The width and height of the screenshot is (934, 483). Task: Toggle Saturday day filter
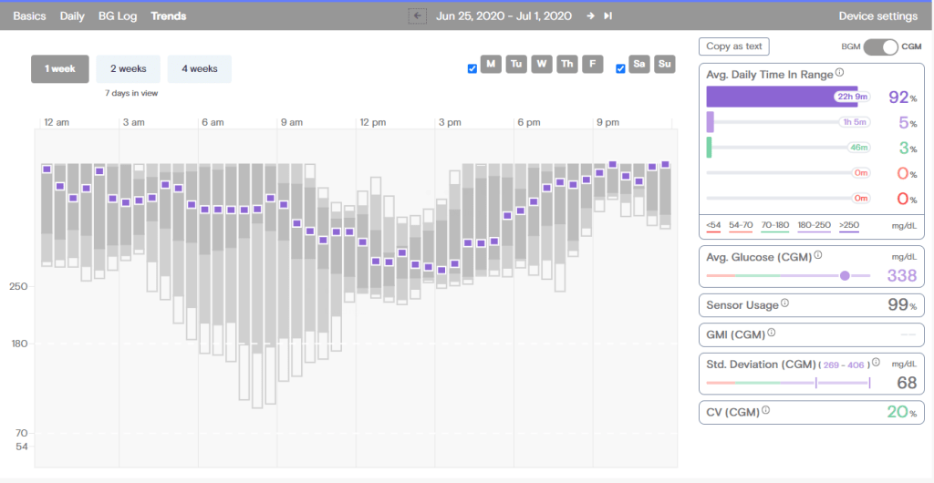point(639,64)
